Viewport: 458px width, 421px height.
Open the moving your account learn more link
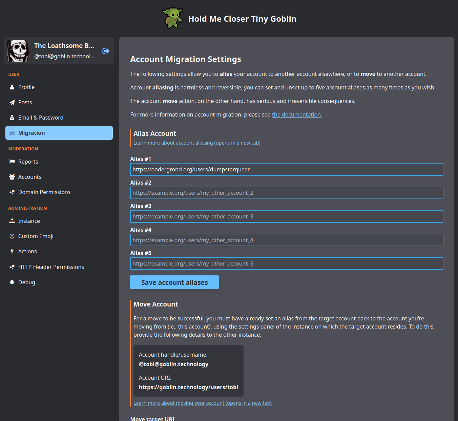click(x=203, y=403)
